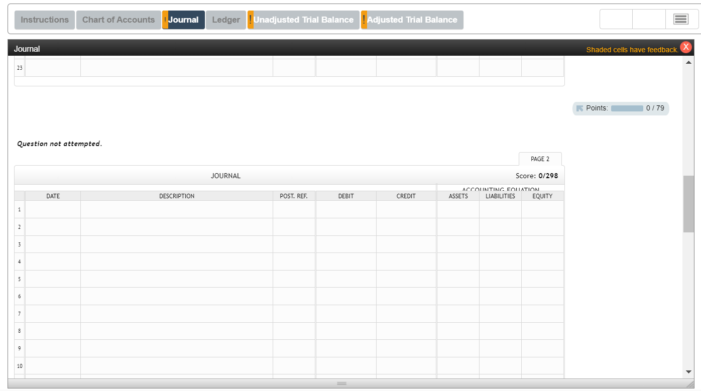Click the Debit cell in journal row 3
This screenshot has height=391, width=701.
click(346, 244)
